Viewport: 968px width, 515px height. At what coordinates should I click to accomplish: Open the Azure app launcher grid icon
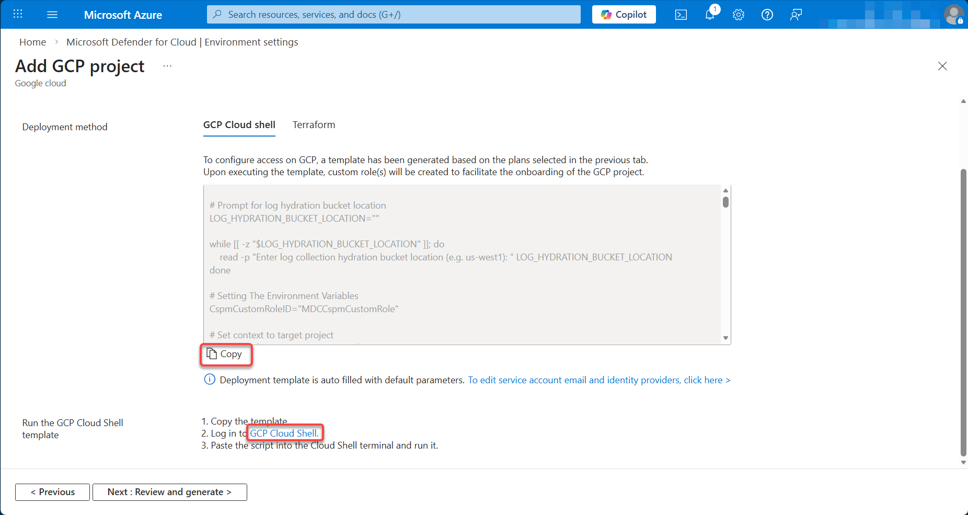(x=18, y=14)
